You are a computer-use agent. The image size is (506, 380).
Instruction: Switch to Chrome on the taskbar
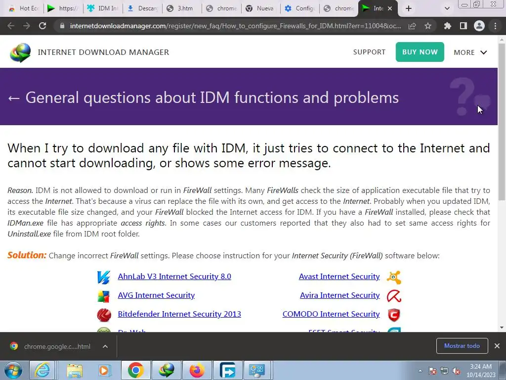coord(135,370)
